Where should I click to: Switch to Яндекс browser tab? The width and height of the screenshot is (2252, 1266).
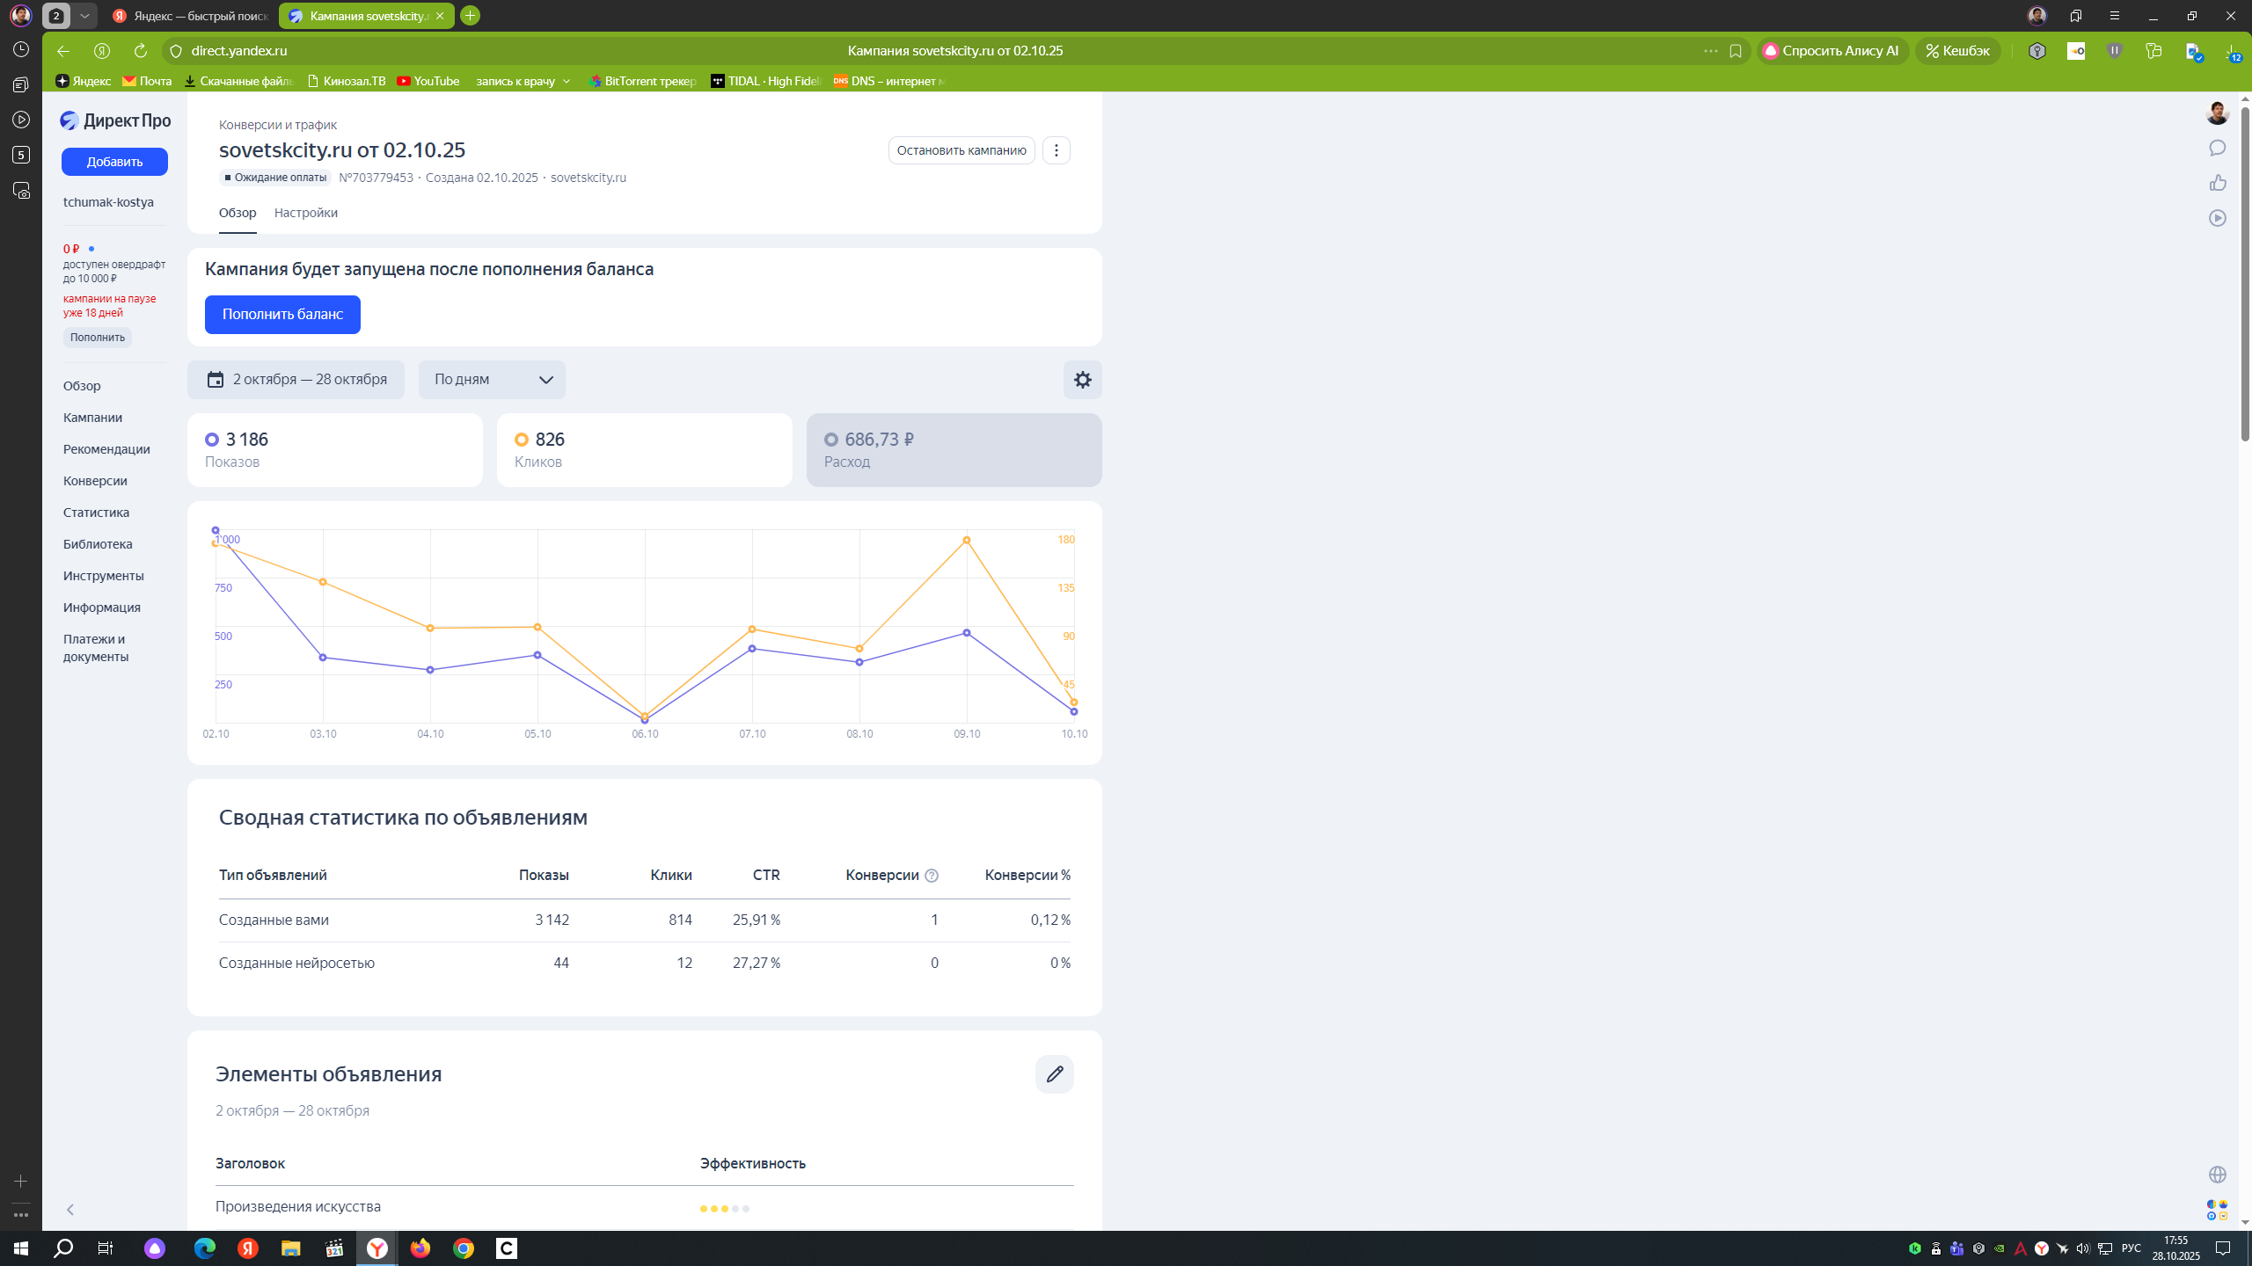191,16
